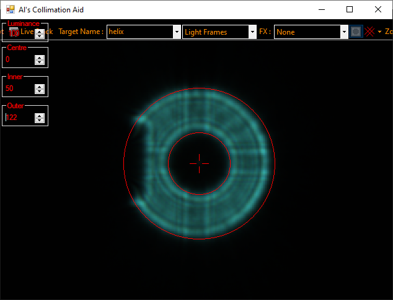
Task: Click the red crosshair reticle icon
Action: (369, 32)
